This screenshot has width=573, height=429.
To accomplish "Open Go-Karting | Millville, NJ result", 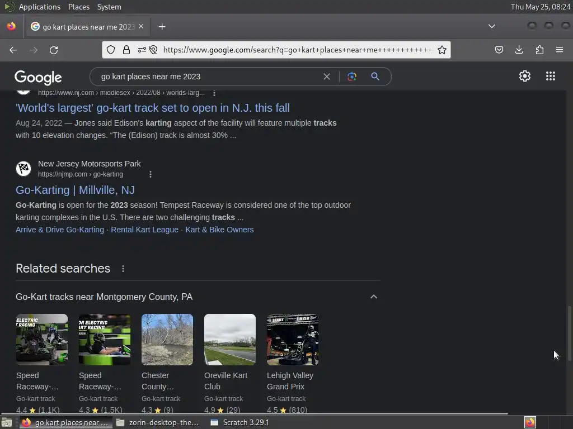I will pyautogui.click(x=76, y=190).
